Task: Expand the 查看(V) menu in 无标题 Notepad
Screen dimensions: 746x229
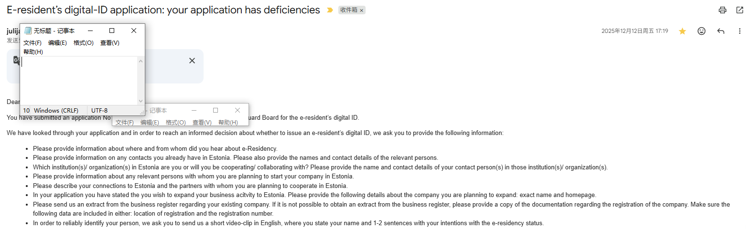Action: click(x=110, y=43)
